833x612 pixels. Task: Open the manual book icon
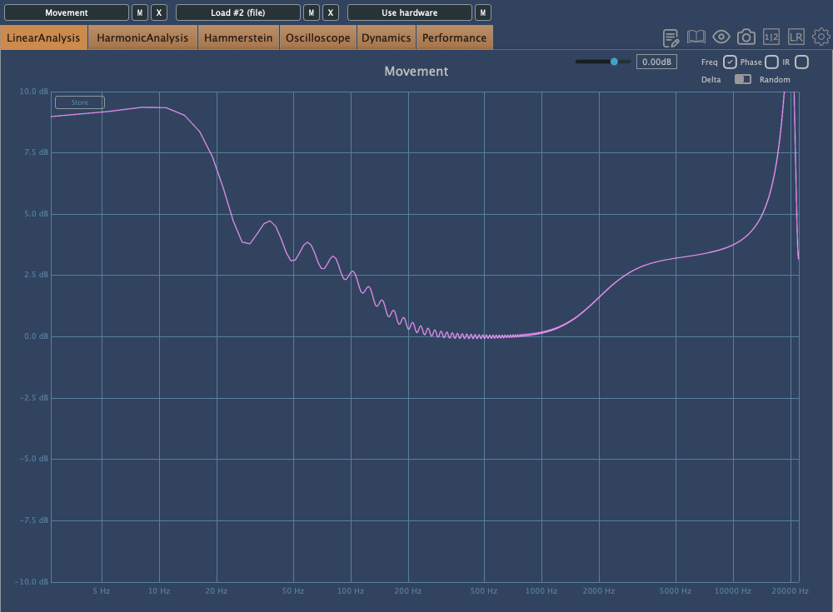[x=696, y=37]
